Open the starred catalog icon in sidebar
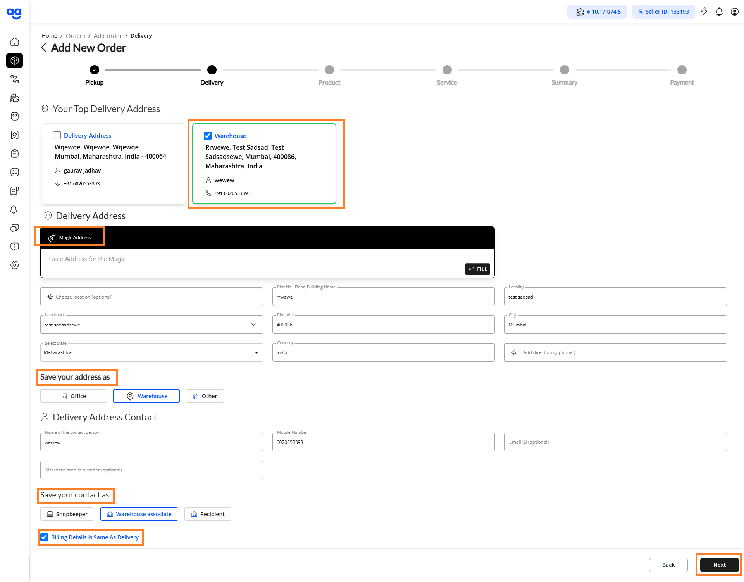 [x=15, y=135]
